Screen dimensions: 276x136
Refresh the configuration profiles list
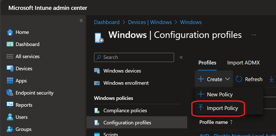tap(249, 79)
